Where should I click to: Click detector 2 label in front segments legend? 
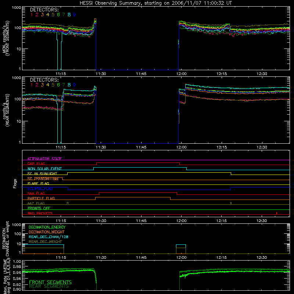point(37,15)
